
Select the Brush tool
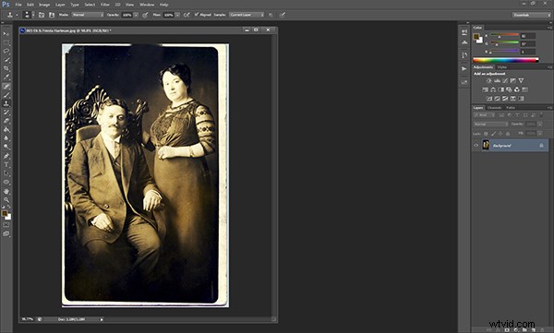(6, 95)
